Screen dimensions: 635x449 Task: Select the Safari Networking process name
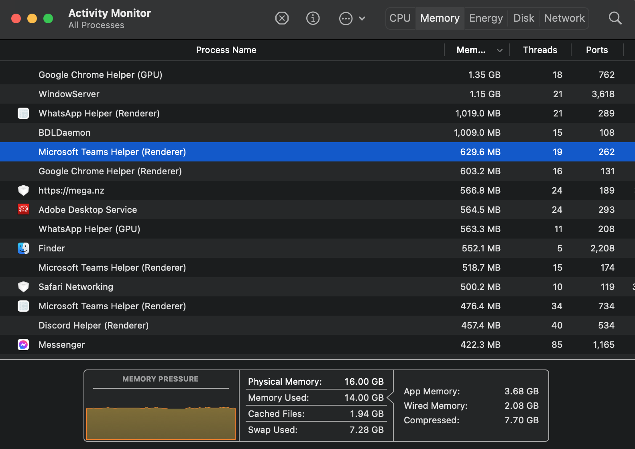[76, 287]
